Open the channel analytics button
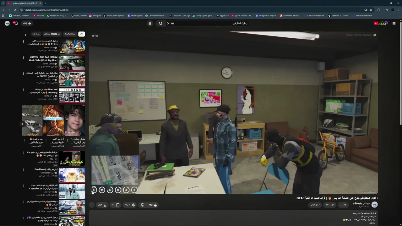Screen dimensions: 402x226 [x=330, y=205]
